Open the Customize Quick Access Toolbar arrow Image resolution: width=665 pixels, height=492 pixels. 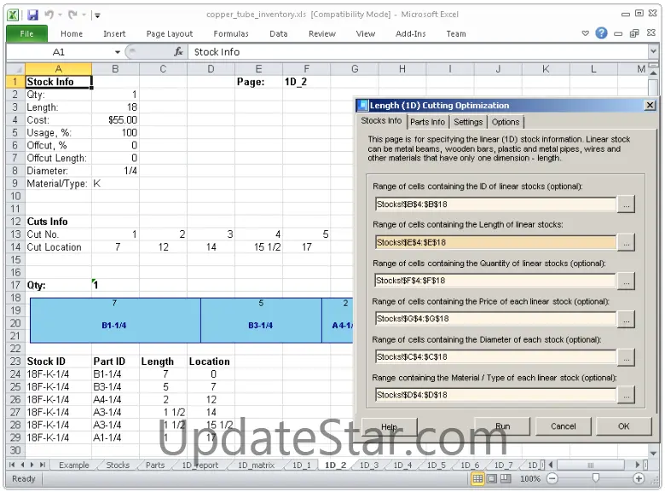coord(97,15)
